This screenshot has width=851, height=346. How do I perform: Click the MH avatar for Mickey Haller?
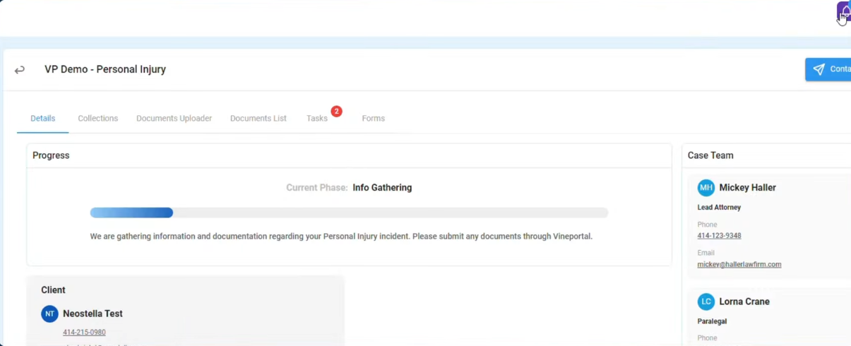pos(706,188)
